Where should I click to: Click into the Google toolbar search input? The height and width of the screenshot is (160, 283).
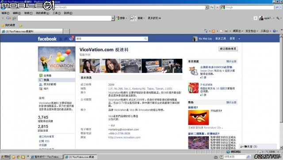[x=65, y=18]
